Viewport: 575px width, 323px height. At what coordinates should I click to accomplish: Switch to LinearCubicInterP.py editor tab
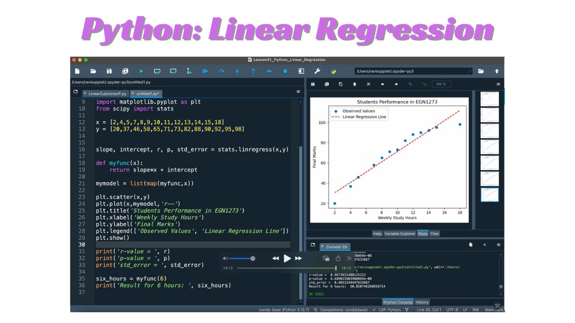click(x=107, y=93)
